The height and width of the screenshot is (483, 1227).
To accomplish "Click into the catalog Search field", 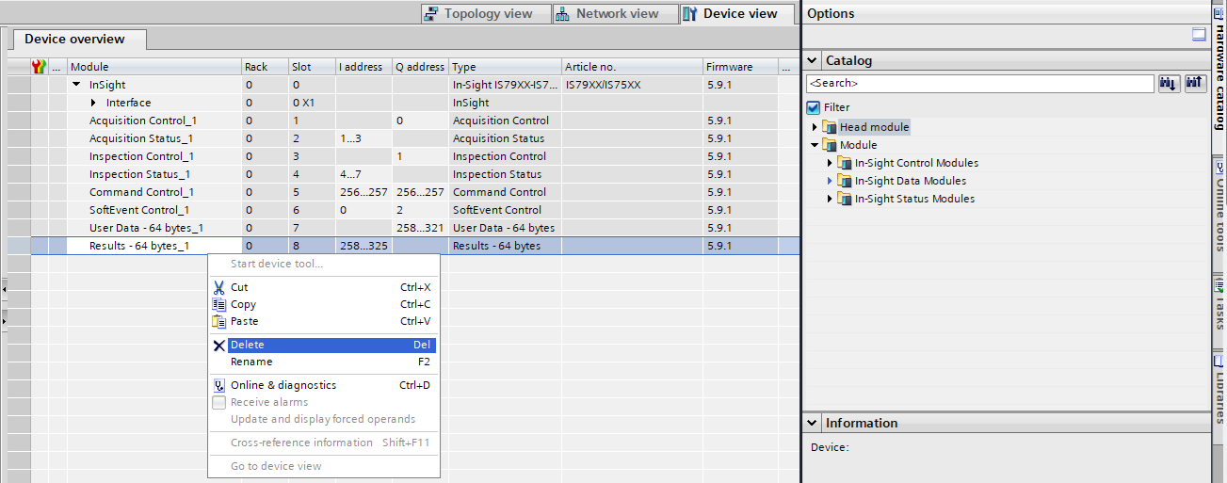I will pyautogui.click(x=979, y=83).
